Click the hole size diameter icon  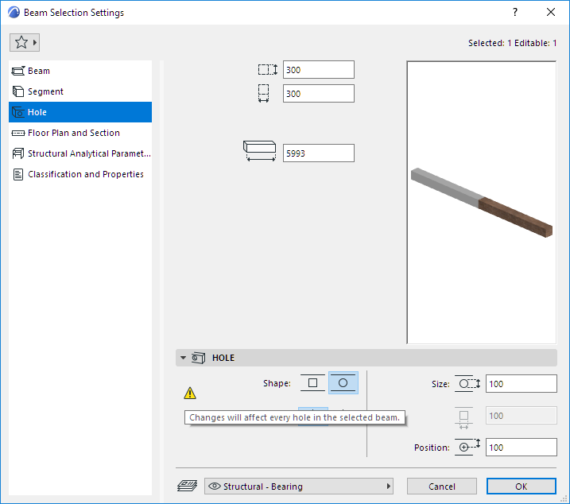click(468, 384)
